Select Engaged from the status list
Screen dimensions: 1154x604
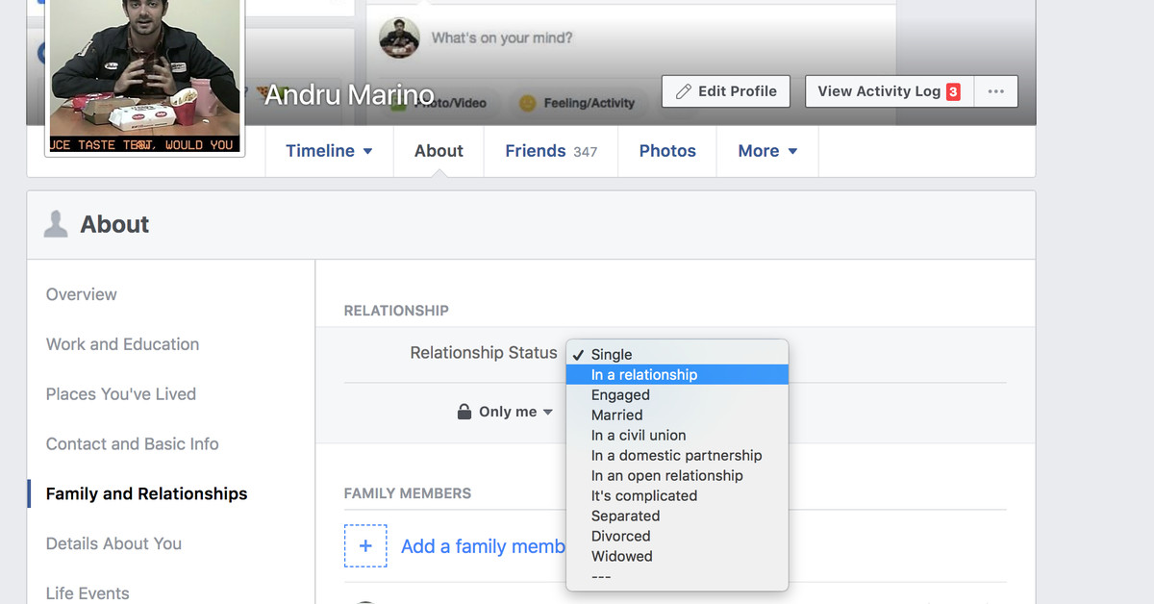[x=677, y=395]
